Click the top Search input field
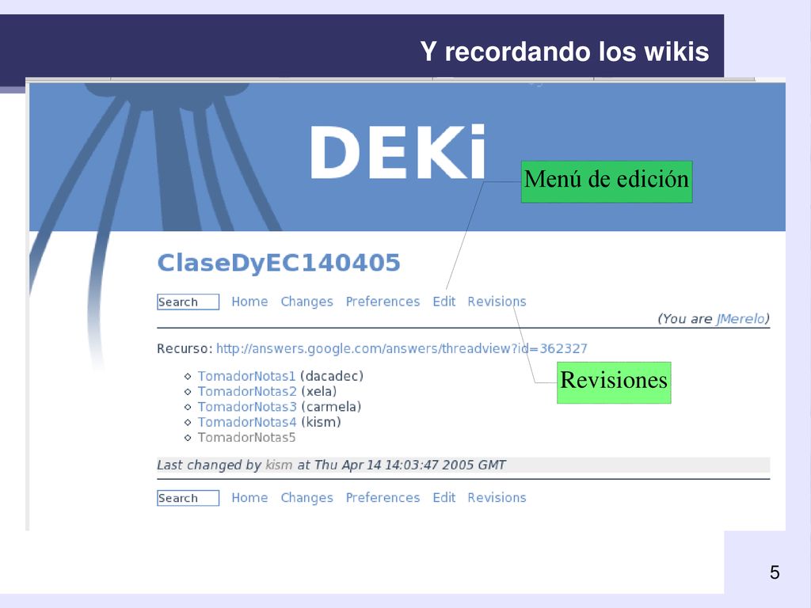This screenshot has width=811, height=608. (x=188, y=302)
